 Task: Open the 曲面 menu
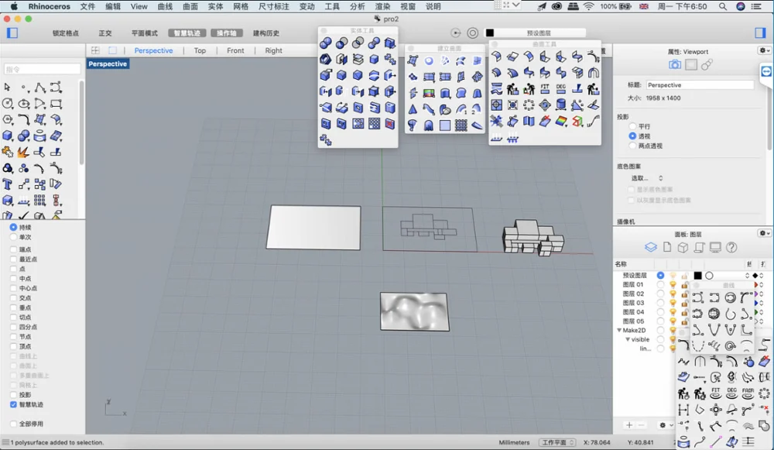coord(190,6)
